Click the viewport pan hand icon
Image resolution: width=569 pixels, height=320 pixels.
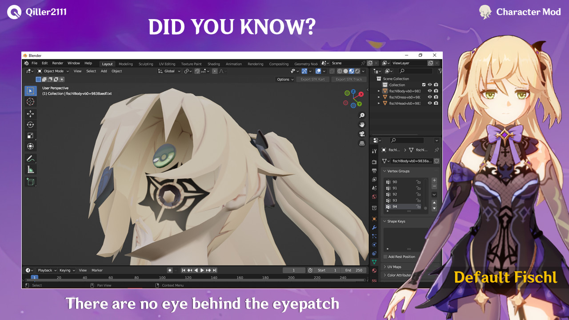pos(362,124)
